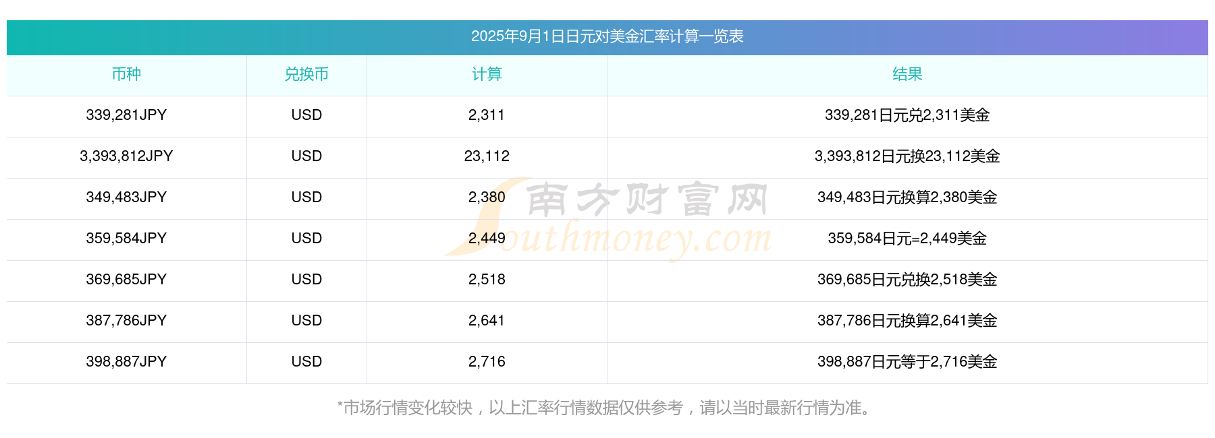1215x438 pixels.
Task: Click the calculated value 2,380
Action: 487,197
